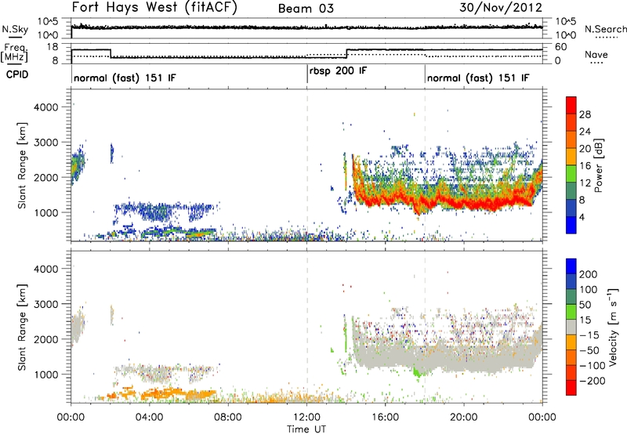
Task: Click the 'Fort Hays West (fitACF)' title
Action: tap(154, 8)
